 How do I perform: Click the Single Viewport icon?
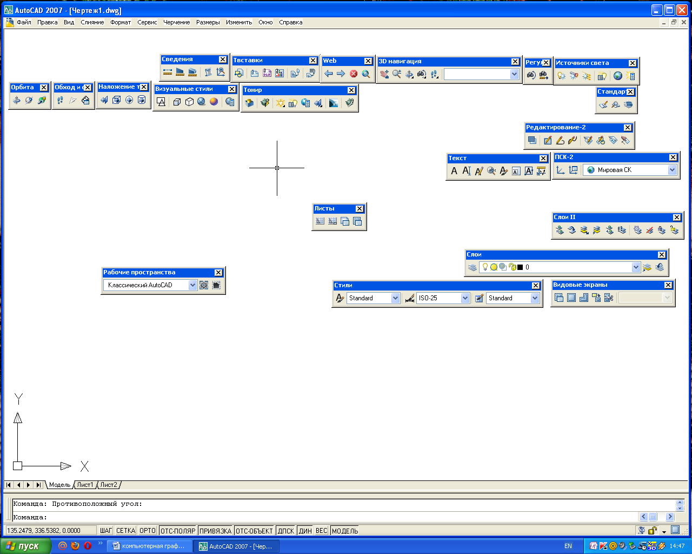pos(571,298)
